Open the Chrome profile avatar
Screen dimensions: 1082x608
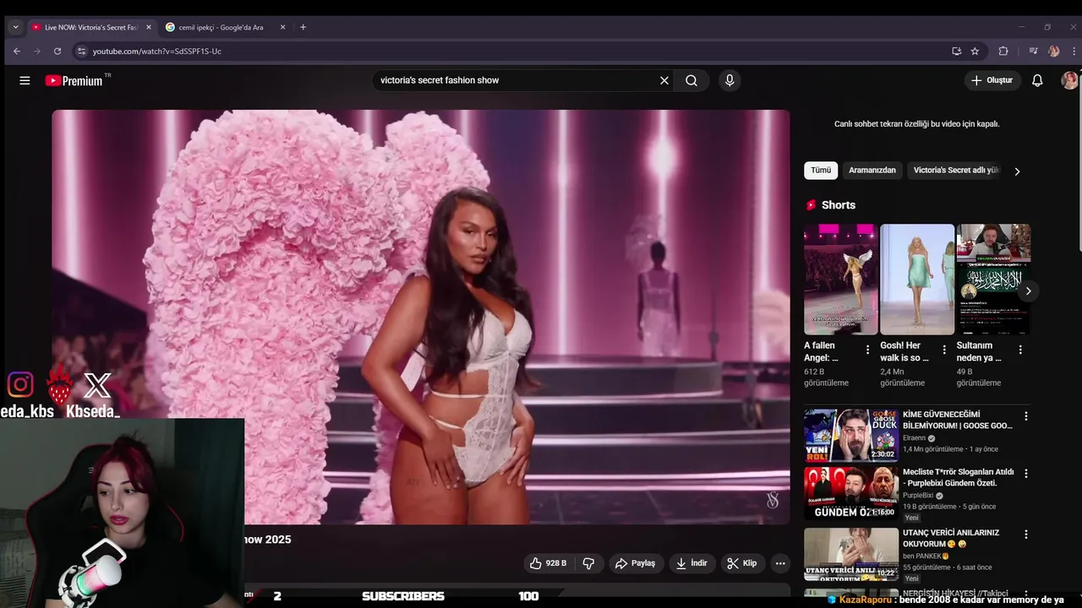pyautogui.click(x=1053, y=51)
